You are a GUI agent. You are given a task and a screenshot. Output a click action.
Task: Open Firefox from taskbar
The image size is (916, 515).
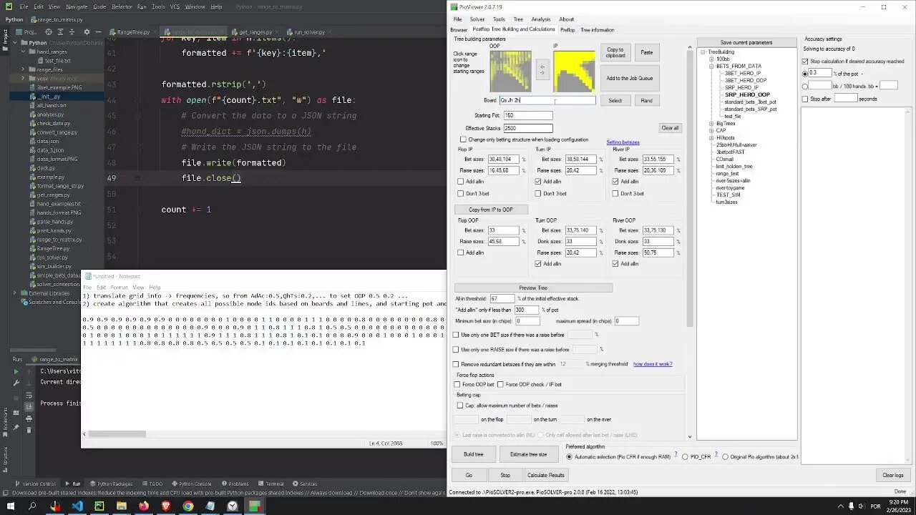coord(144,506)
